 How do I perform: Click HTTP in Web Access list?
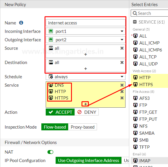click(149, 77)
